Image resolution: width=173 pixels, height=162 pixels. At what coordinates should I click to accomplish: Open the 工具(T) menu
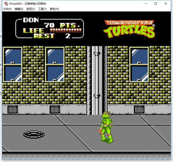click(x=42, y=9)
